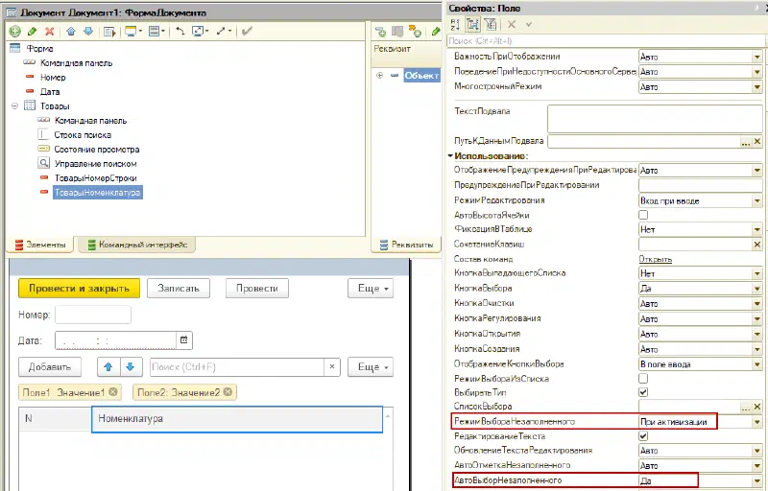Click the form navigation icon after the arrows
Screen dimensions: 768x491
[109, 32]
